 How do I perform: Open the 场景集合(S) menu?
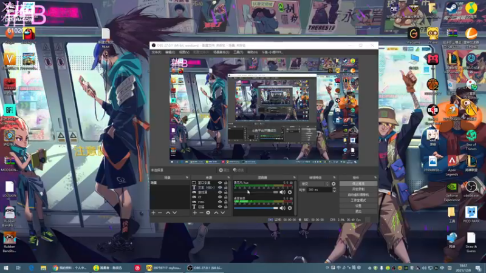(221, 52)
